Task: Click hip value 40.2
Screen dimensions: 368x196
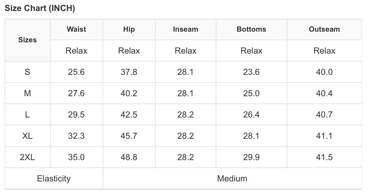Action: pyautogui.click(x=129, y=93)
